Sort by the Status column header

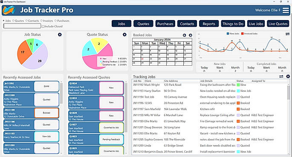pyautogui.click(x=240, y=81)
